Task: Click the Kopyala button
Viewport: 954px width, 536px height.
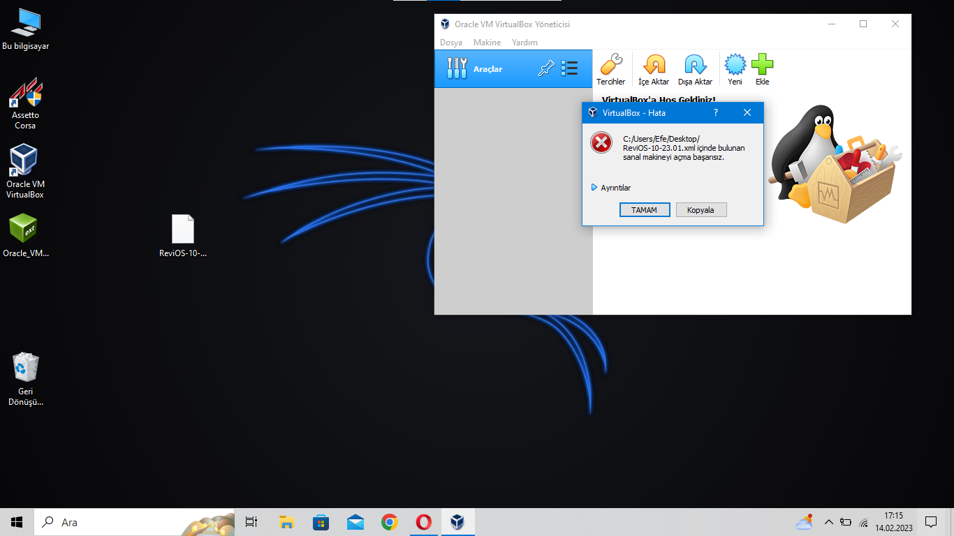Action: click(701, 210)
